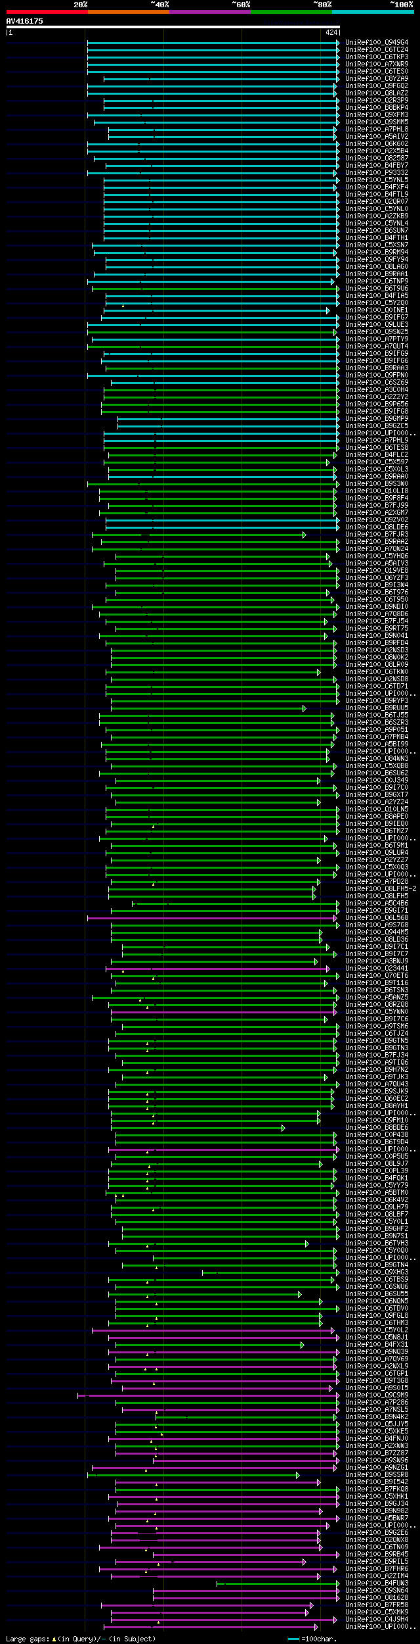Select the UniRef100_A2X5B4 entry
The height and width of the screenshot is (1644, 420).
point(377,151)
